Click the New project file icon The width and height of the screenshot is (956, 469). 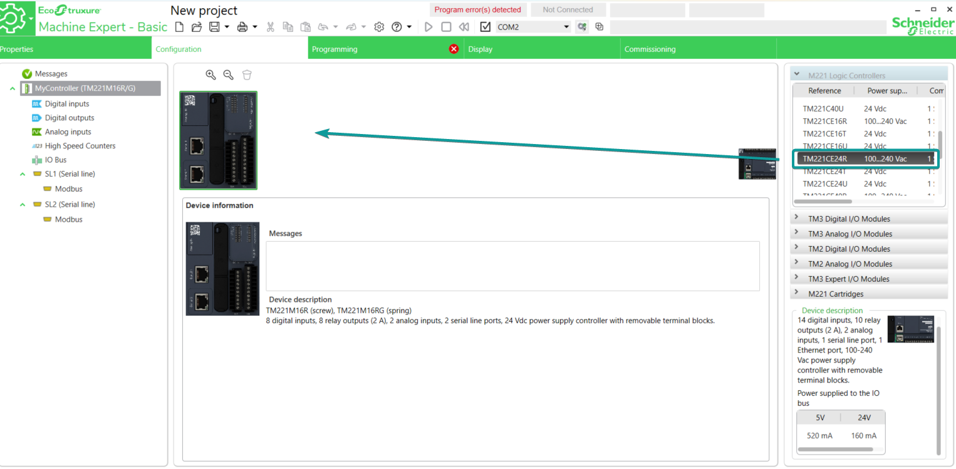179,27
